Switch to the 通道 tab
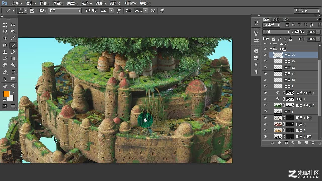The height and width of the screenshot is (181, 322). (x=276, y=19)
